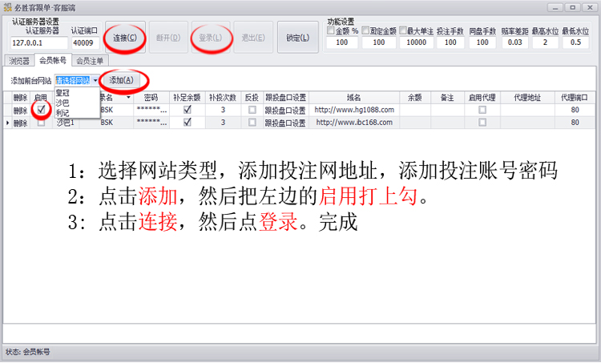
Task: Select the 会员帐号 tab
Action: click(53, 60)
